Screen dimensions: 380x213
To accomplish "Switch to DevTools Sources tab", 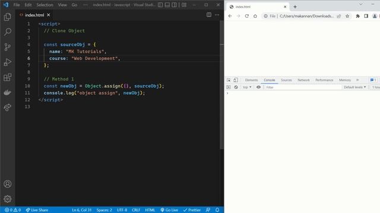I will pyautogui.click(x=286, y=80).
